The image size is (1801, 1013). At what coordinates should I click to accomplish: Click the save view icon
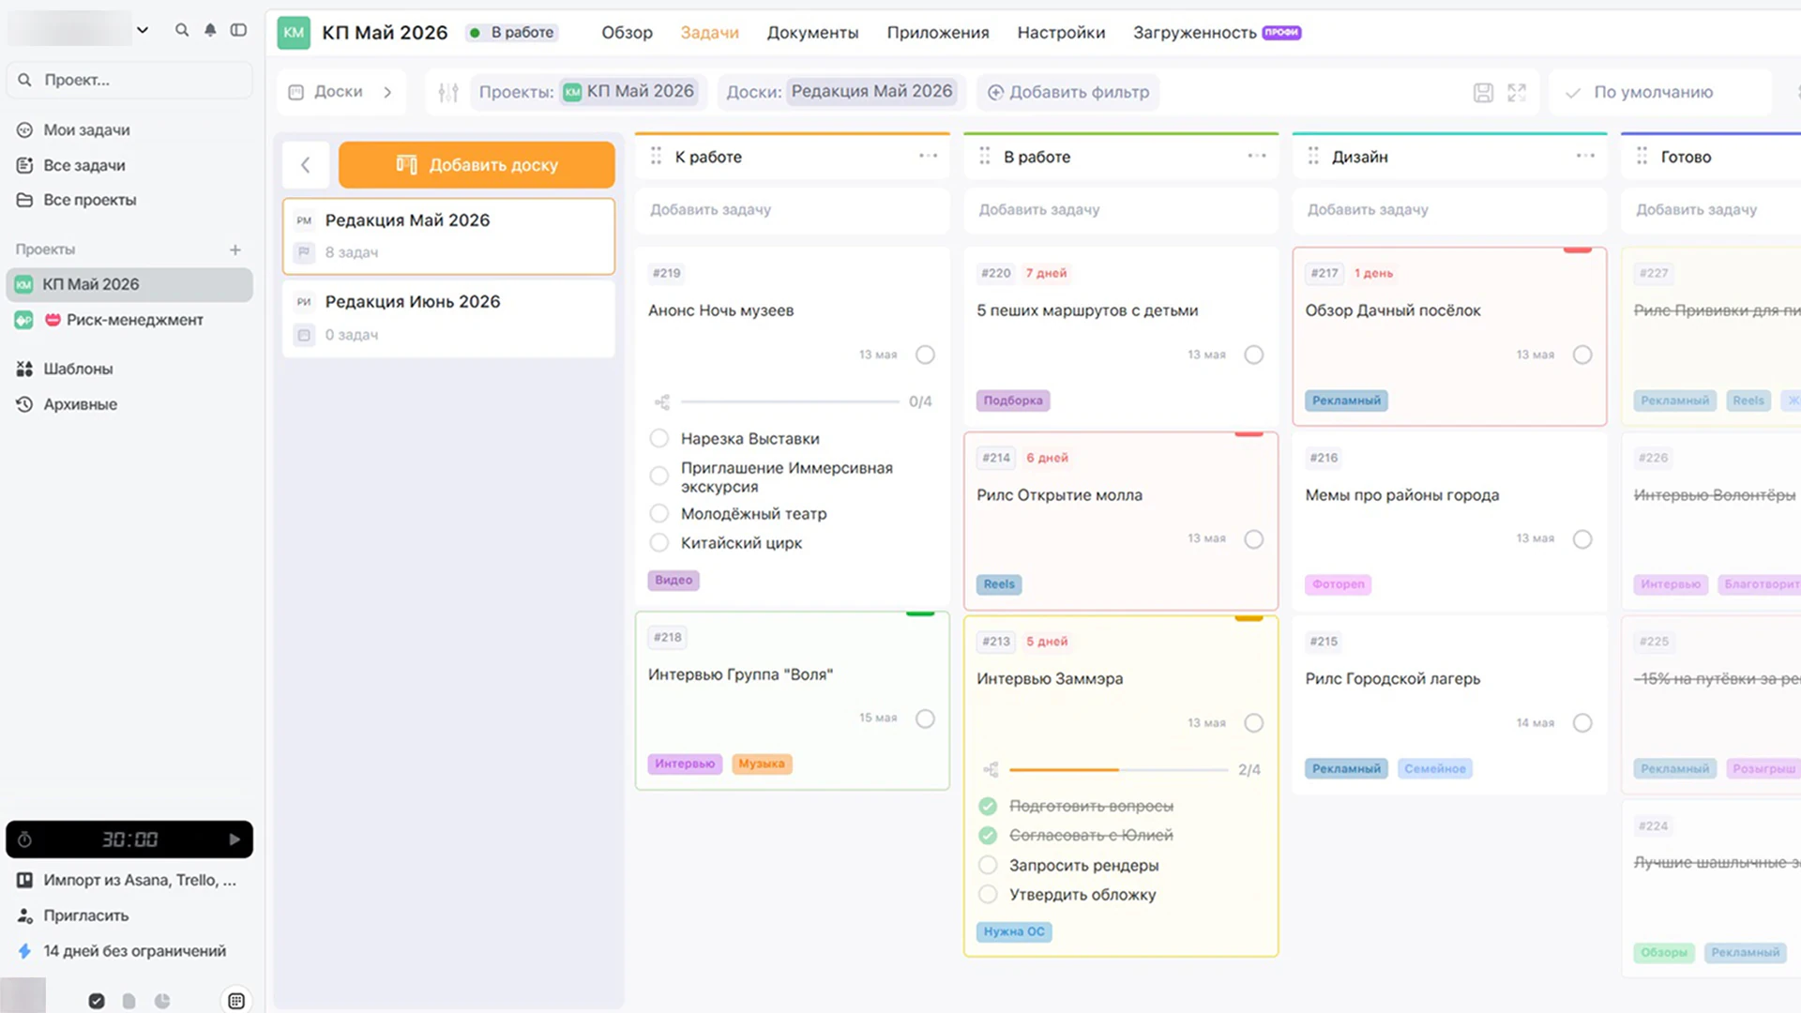[1483, 92]
